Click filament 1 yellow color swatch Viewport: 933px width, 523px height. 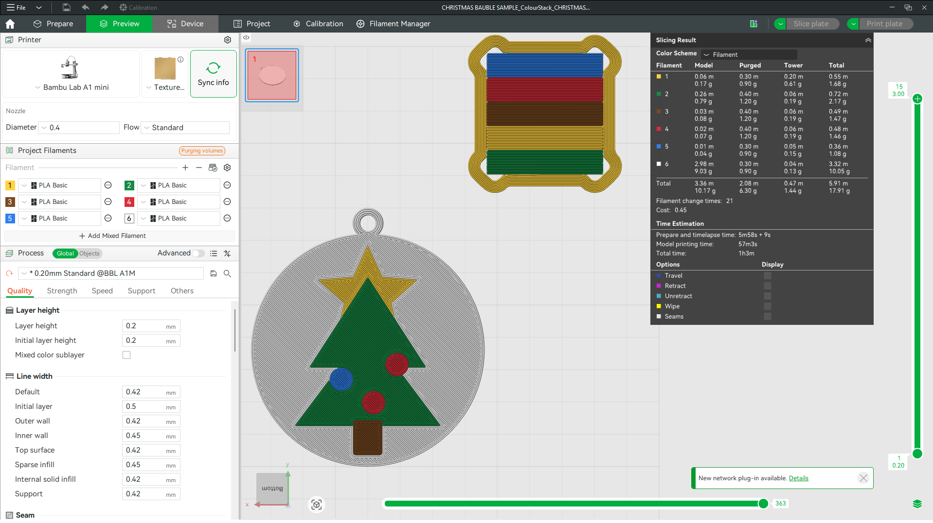click(10, 186)
